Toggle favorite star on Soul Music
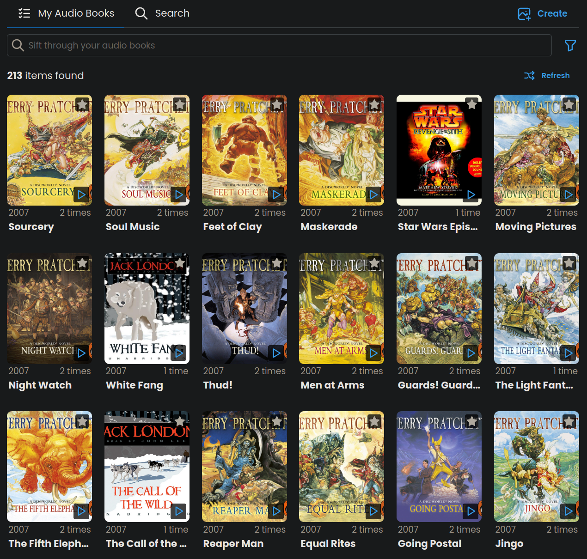Screen dimensions: 587x559 [x=179, y=104]
